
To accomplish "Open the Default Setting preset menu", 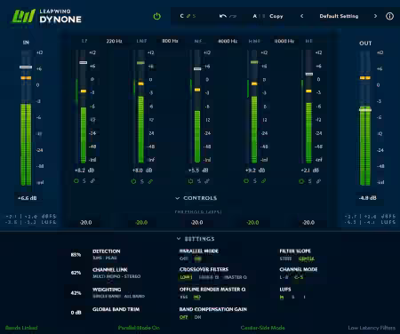I will click(339, 16).
